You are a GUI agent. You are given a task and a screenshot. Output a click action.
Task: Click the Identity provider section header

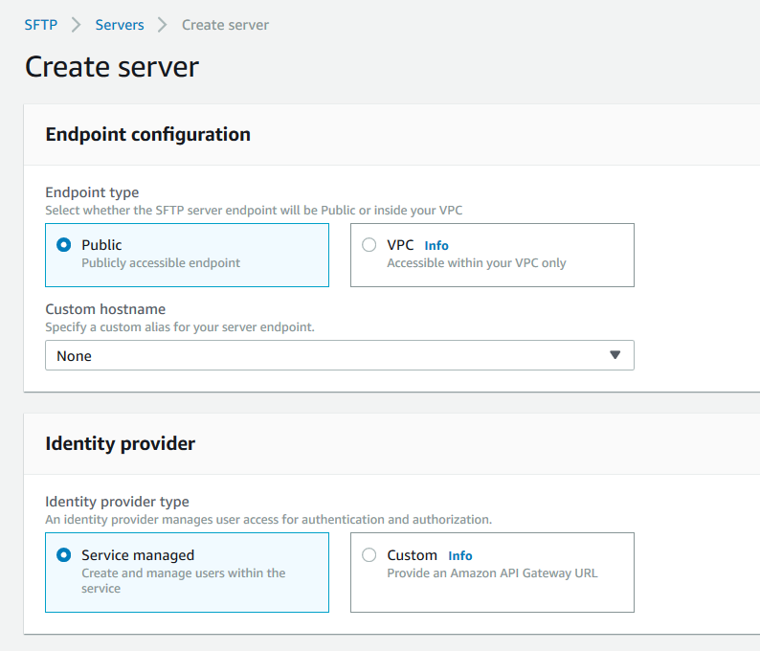[x=121, y=444]
